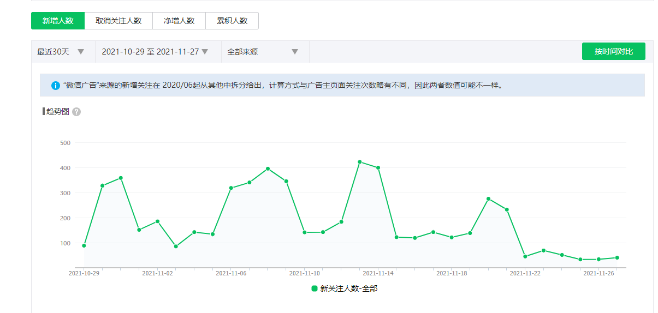Toggle the 新关注人数-全部 legend label text
Image resolution: width=658 pixels, height=313 pixels.
349,288
